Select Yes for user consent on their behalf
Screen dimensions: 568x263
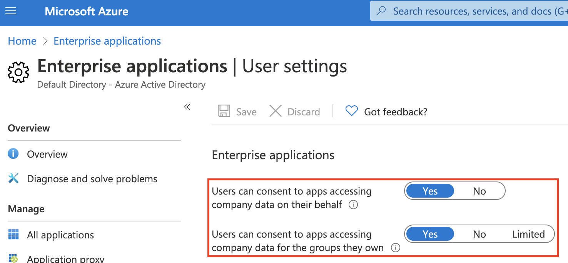pos(430,191)
